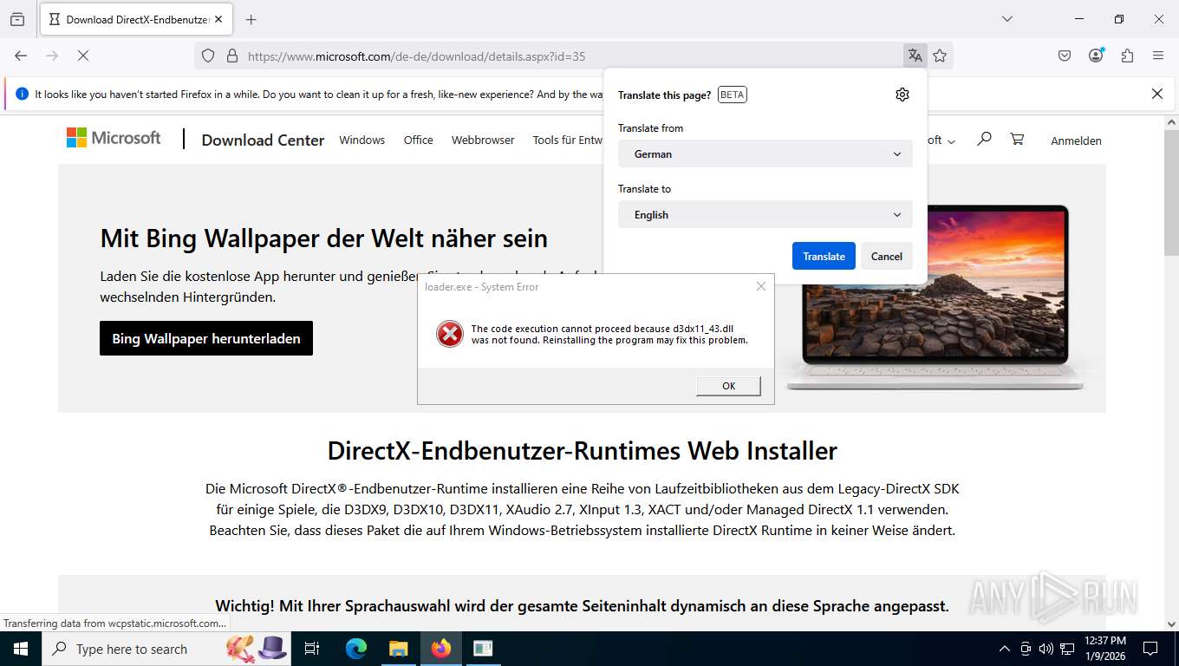Open Firefox account profile icon
Screen dimensions: 1179x666
pyautogui.click(x=1096, y=55)
